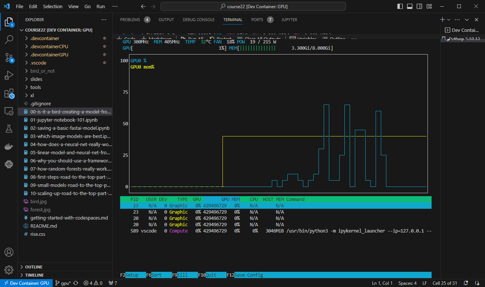Open the Selection menu
This screenshot has width=485, height=287.
(53, 6)
